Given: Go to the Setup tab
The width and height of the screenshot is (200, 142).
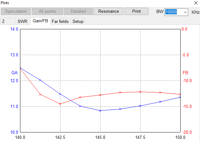Looking at the screenshot, I should [78, 22].
